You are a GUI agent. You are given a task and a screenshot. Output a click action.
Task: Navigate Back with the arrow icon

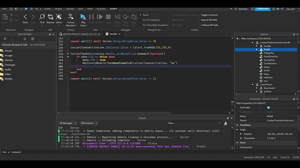[x=25, y=17]
